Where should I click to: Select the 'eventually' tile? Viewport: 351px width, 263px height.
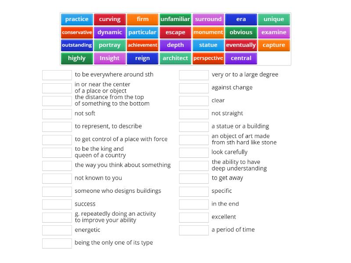(241, 45)
